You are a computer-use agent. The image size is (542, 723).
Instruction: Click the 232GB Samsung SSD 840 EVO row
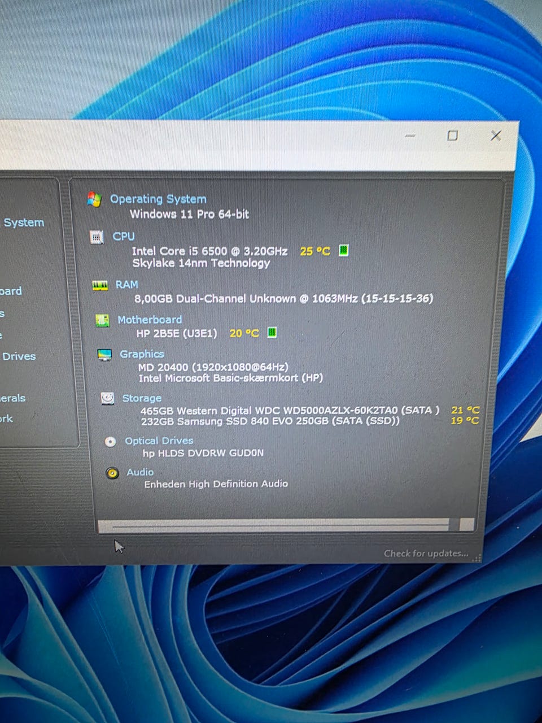(270, 421)
